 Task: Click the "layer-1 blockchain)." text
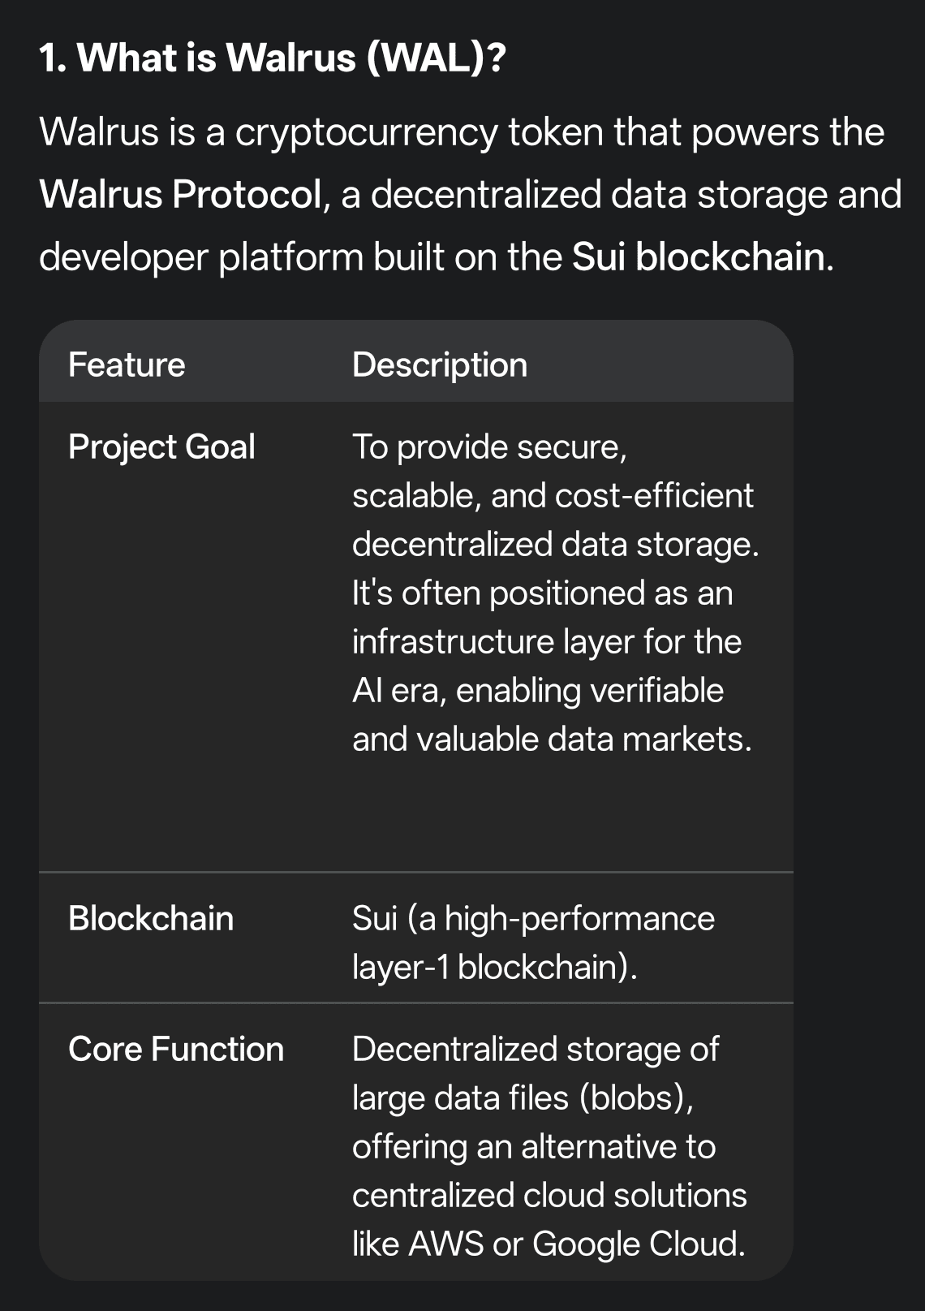494,968
